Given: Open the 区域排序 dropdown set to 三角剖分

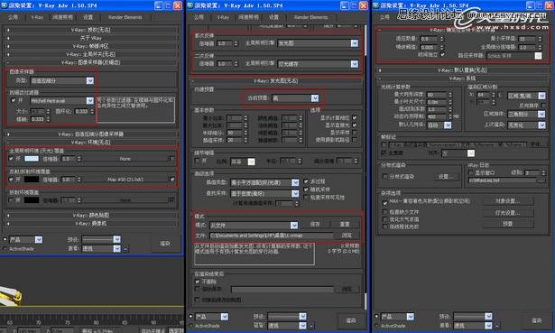Looking at the screenshot, I should coord(526,114).
